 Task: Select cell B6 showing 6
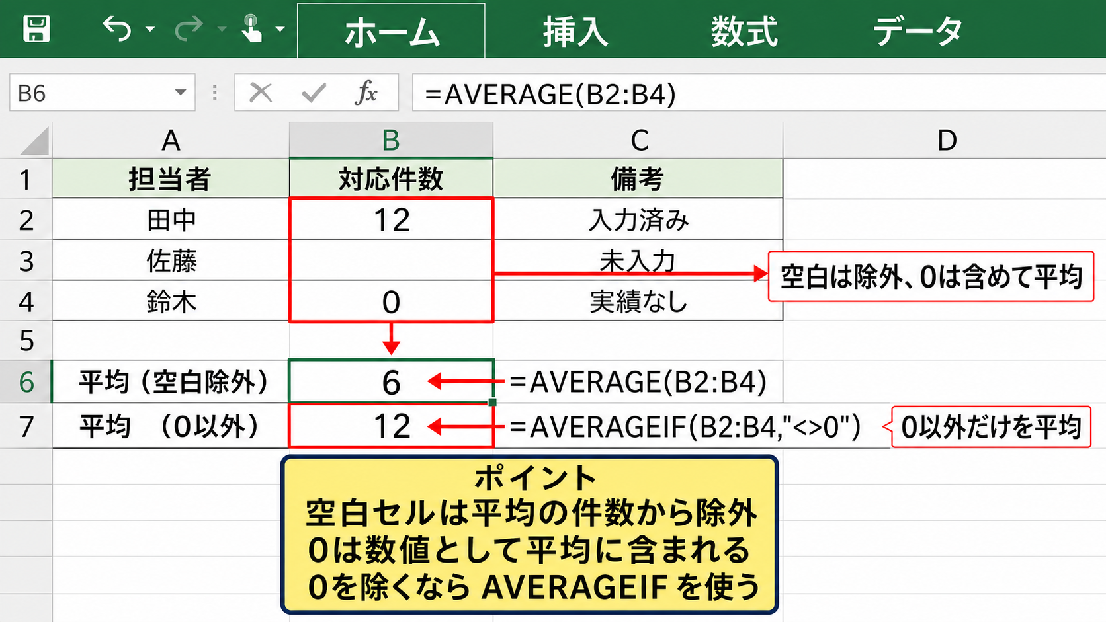coord(391,381)
